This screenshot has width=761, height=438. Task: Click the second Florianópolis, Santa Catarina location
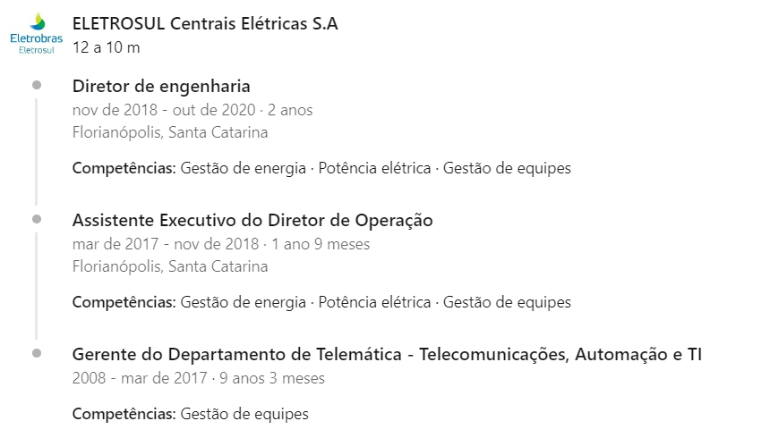[170, 266]
